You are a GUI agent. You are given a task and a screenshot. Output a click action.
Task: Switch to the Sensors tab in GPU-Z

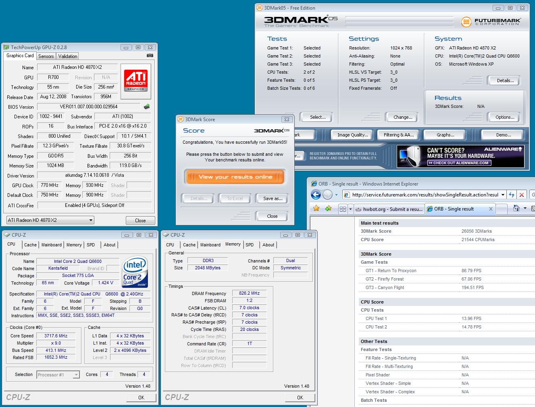pos(46,56)
